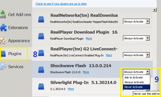This screenshot has width=161, height=97.
Task: Go to the Services section
Action: (x=16, y=67)
